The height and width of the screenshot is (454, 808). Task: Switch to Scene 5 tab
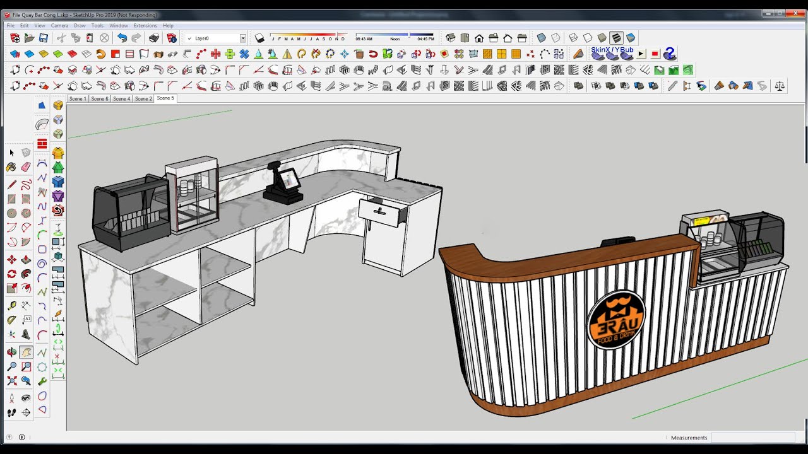[165, 98]
